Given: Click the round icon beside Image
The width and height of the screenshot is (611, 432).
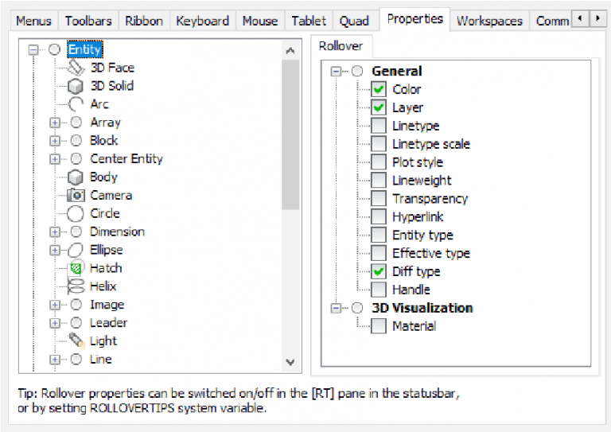Looking at the screenshot, I should coord(76,305).
